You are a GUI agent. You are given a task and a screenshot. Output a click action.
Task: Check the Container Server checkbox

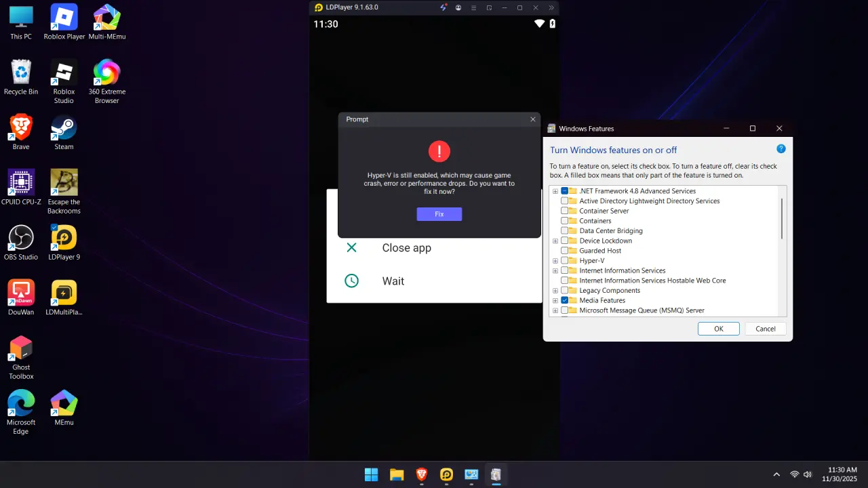565,211
